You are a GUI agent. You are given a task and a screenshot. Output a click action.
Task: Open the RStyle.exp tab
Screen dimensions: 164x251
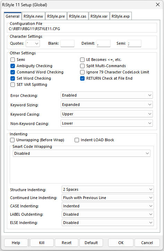121,16
